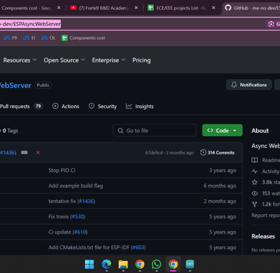Close the Forte9 R&D Academy tab
Image resolution: width=280 pixels, height=273 pixels.
[136, 7]
